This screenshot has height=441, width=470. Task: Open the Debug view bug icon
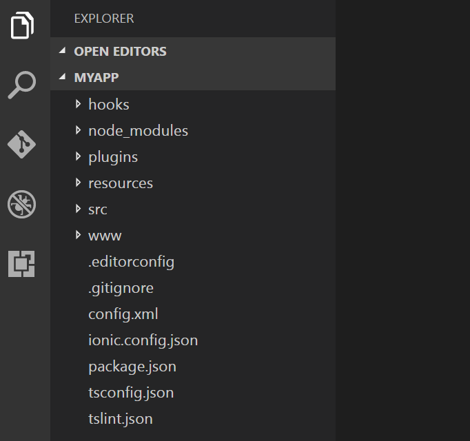21,204
